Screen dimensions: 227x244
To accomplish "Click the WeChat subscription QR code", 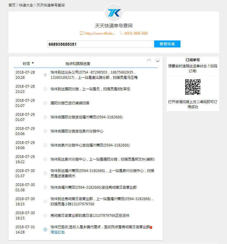I will [193, 87].
